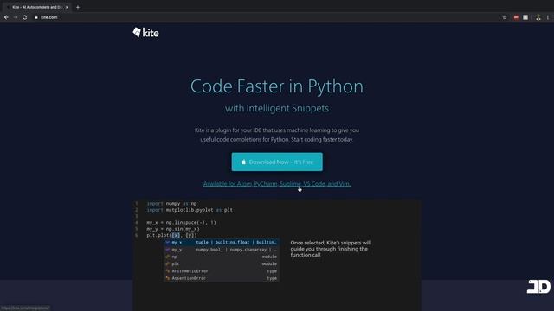Click code line 'import matplotlib.pyplot as plt'

coord(190,210)
